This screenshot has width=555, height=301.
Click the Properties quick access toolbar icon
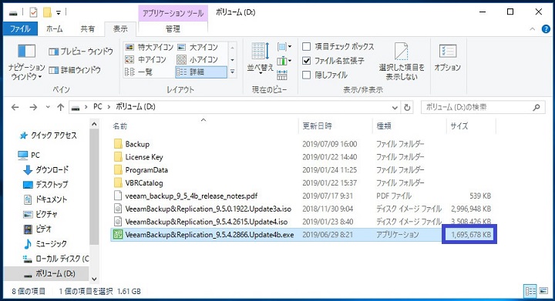pyautogui.click(x=33, y=13)
